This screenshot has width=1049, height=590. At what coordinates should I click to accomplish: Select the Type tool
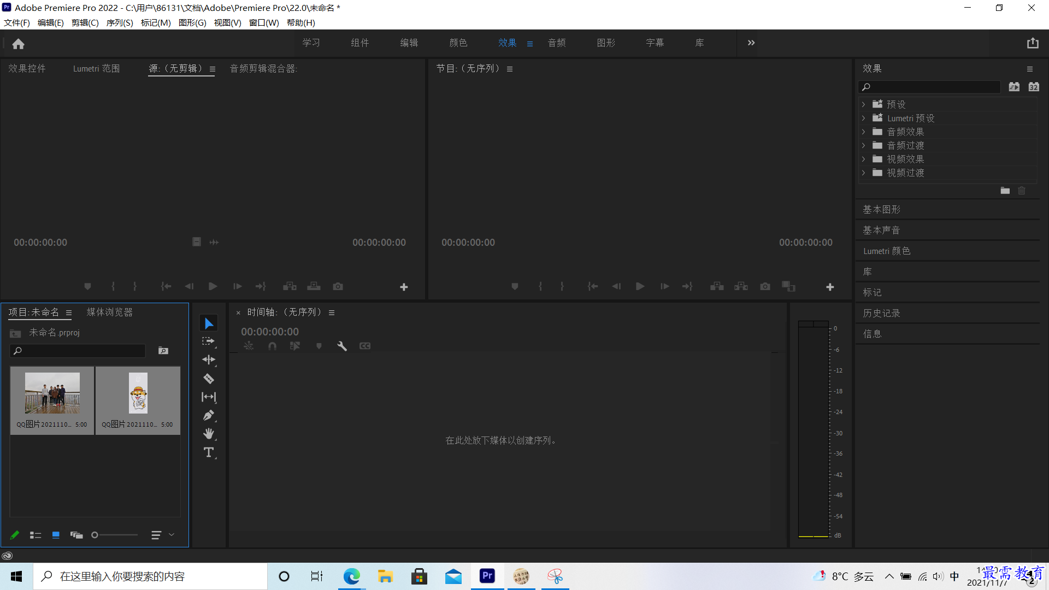tap(209, 452)
